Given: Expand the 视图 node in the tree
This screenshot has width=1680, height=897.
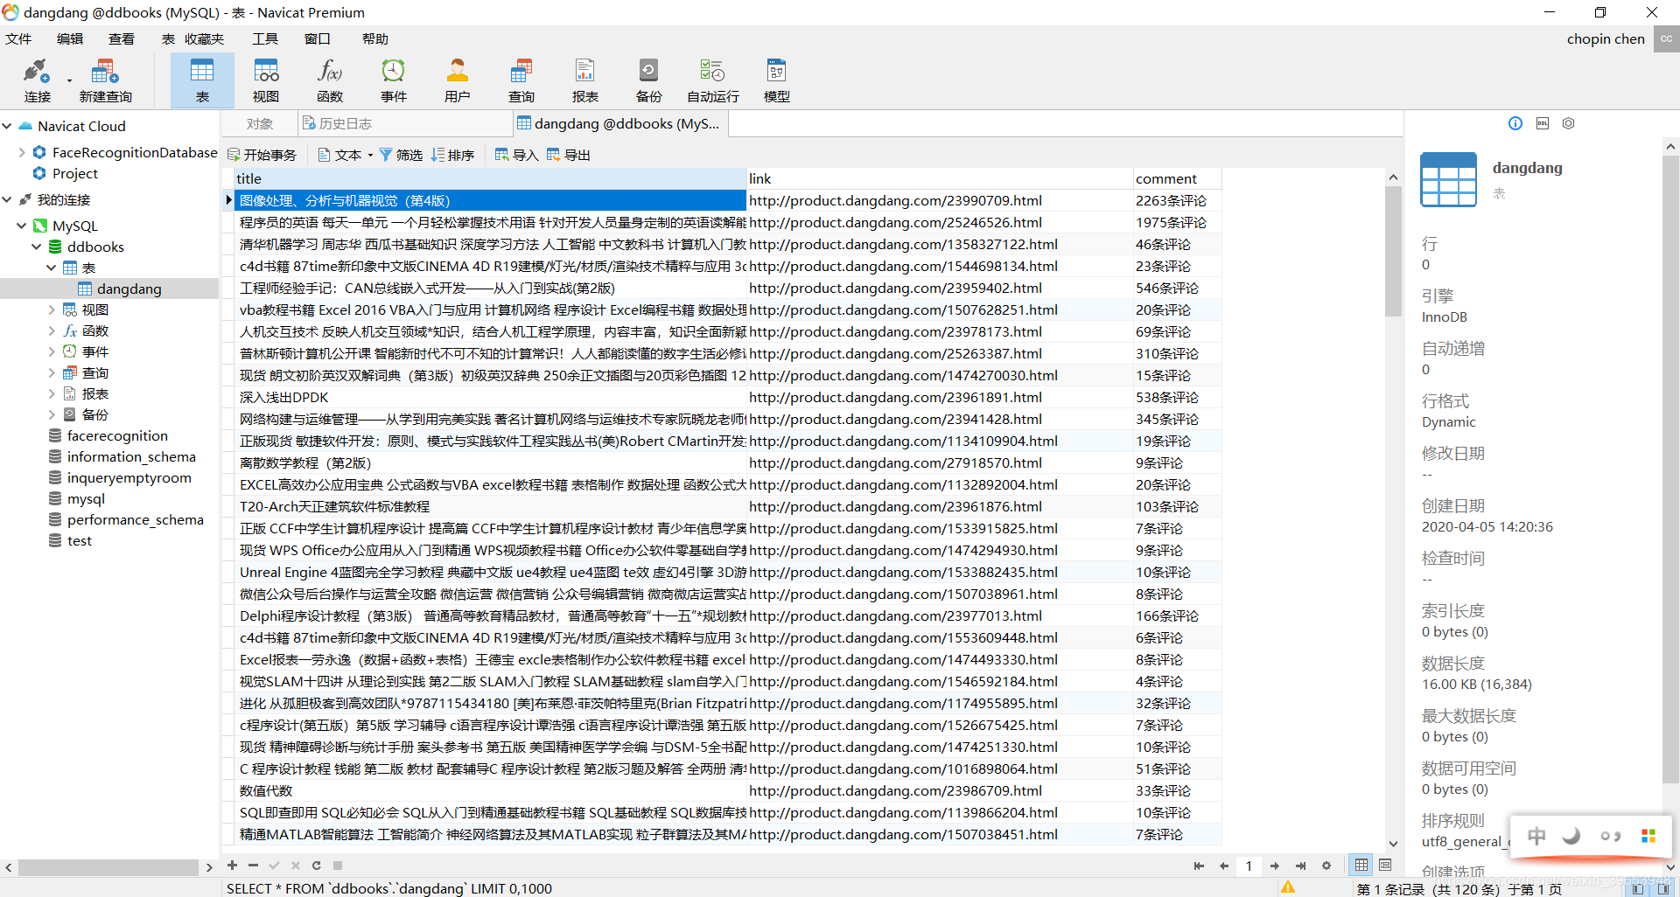Looking at the screenshot, I should click(x=52, y=309).
